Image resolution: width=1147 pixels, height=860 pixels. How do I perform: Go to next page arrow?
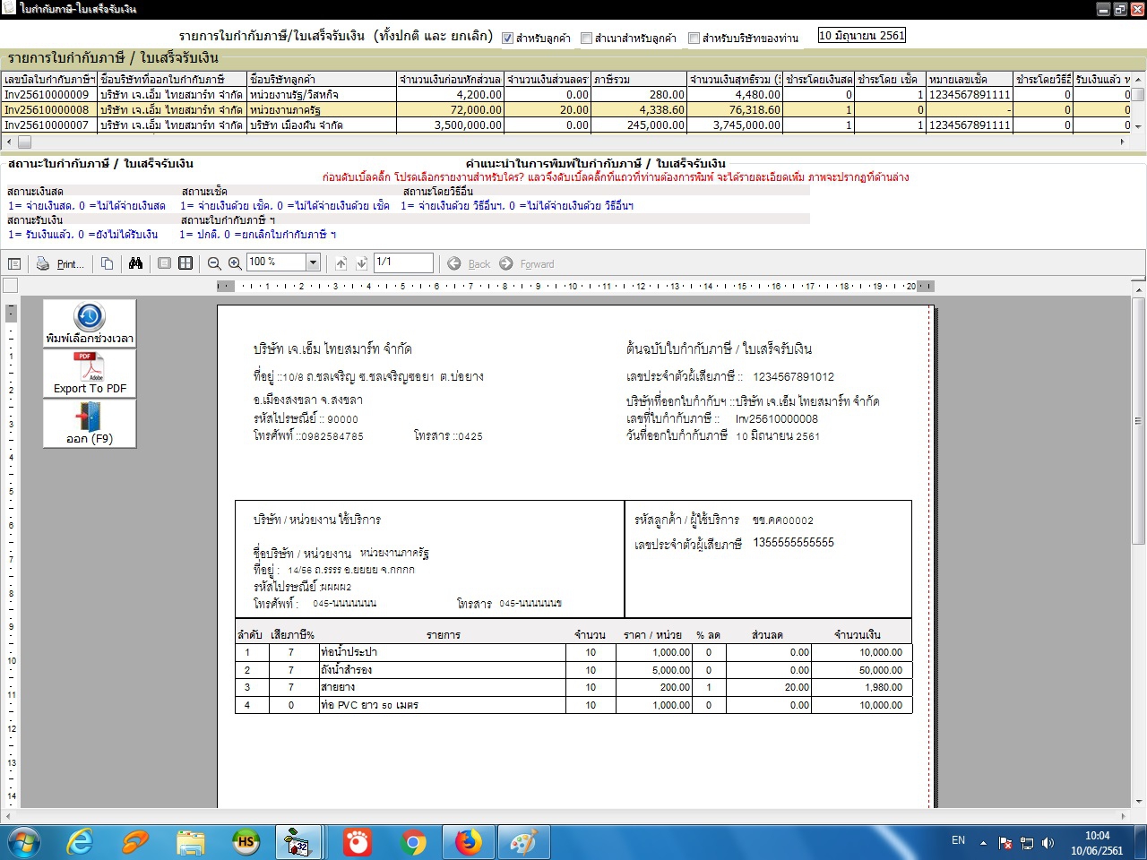click(362, 263)
